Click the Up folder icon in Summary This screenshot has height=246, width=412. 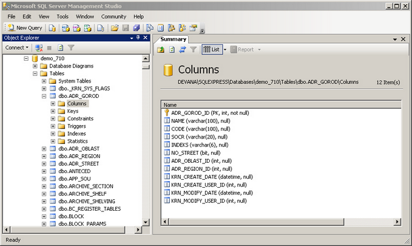click(x=161, y=49)
